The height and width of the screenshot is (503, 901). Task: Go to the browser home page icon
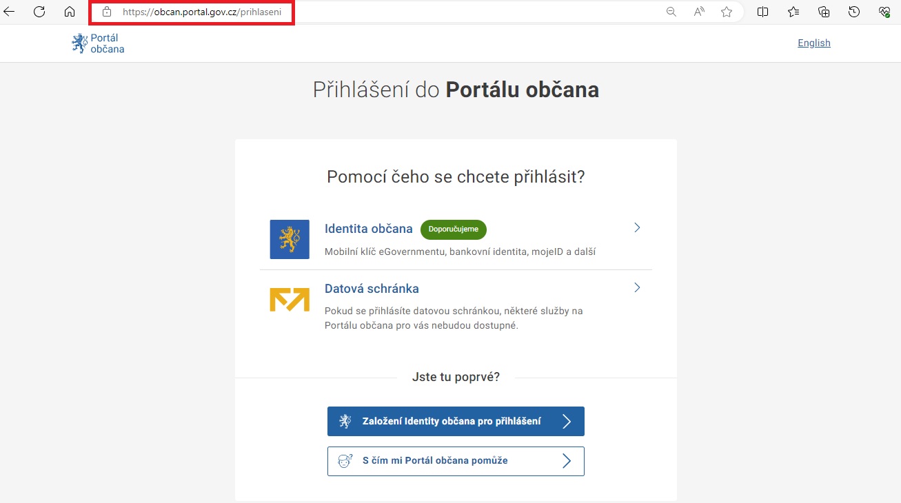[x=69, y=12]
